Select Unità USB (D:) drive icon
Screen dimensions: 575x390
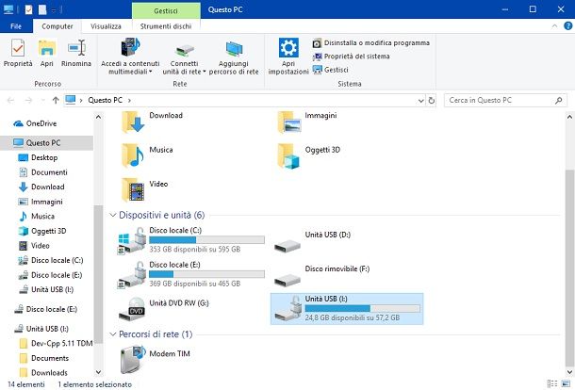click(x=287, y=245)
